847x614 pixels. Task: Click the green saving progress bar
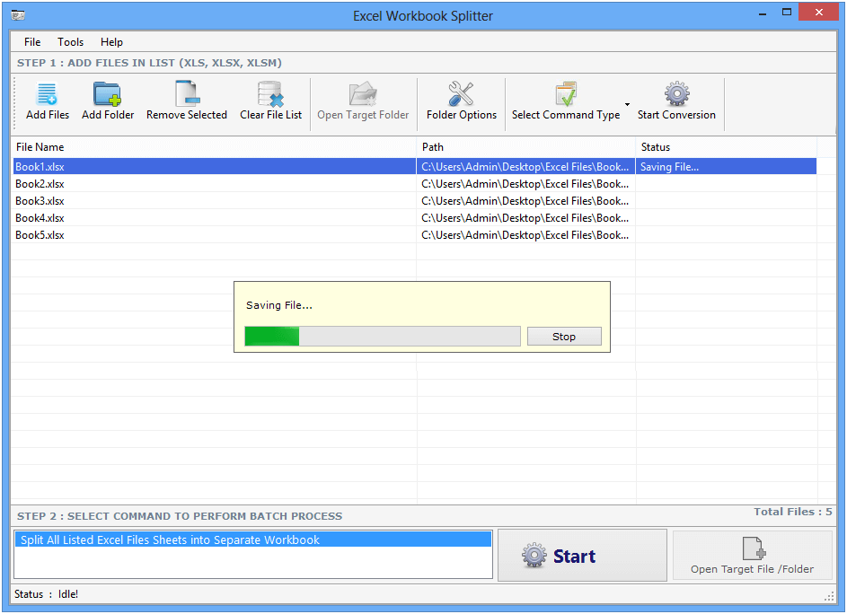[383, 336]
